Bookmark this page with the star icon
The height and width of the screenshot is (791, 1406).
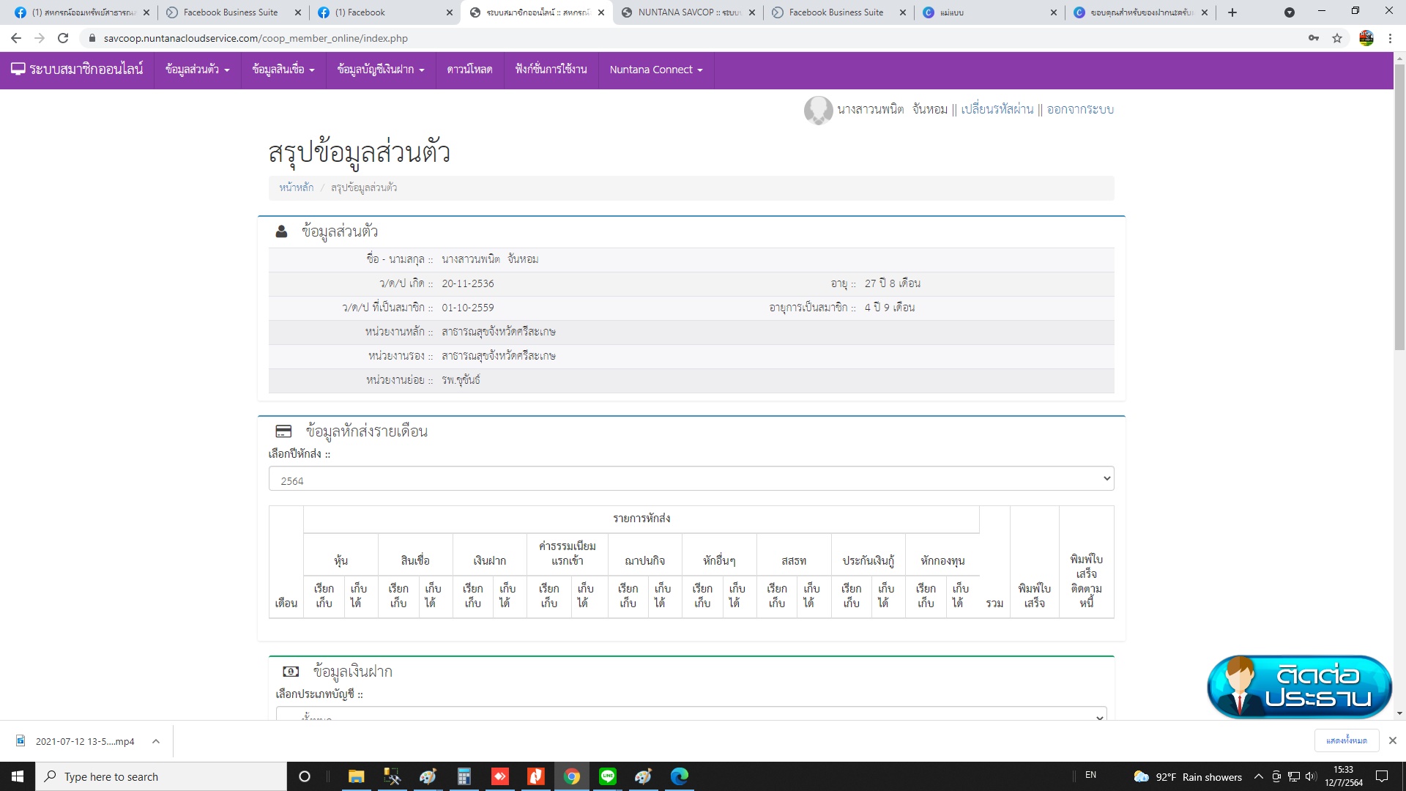point(1337,38)
